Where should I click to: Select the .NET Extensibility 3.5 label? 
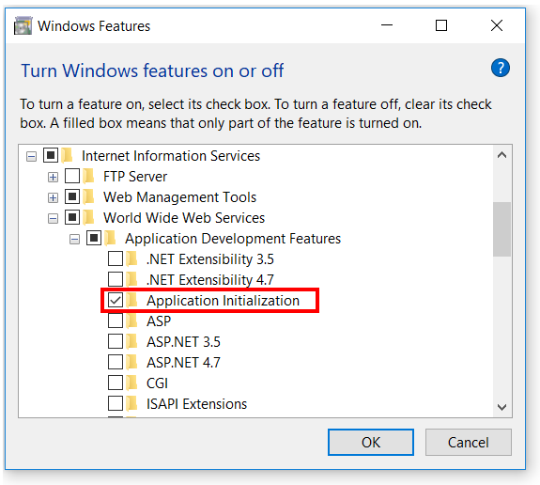click(x=210, y=259)
